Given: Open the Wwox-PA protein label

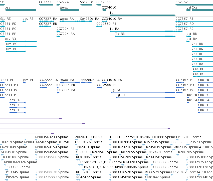Looking at the screenshot, I should click(67, 80).
